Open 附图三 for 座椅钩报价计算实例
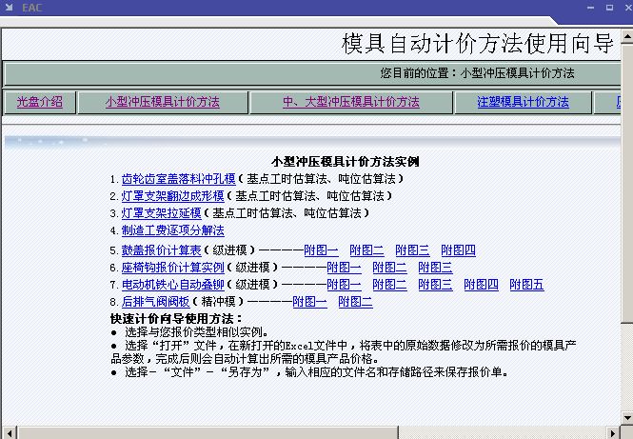This screenshot has height=439, width=633. click(x=435, y=268)
